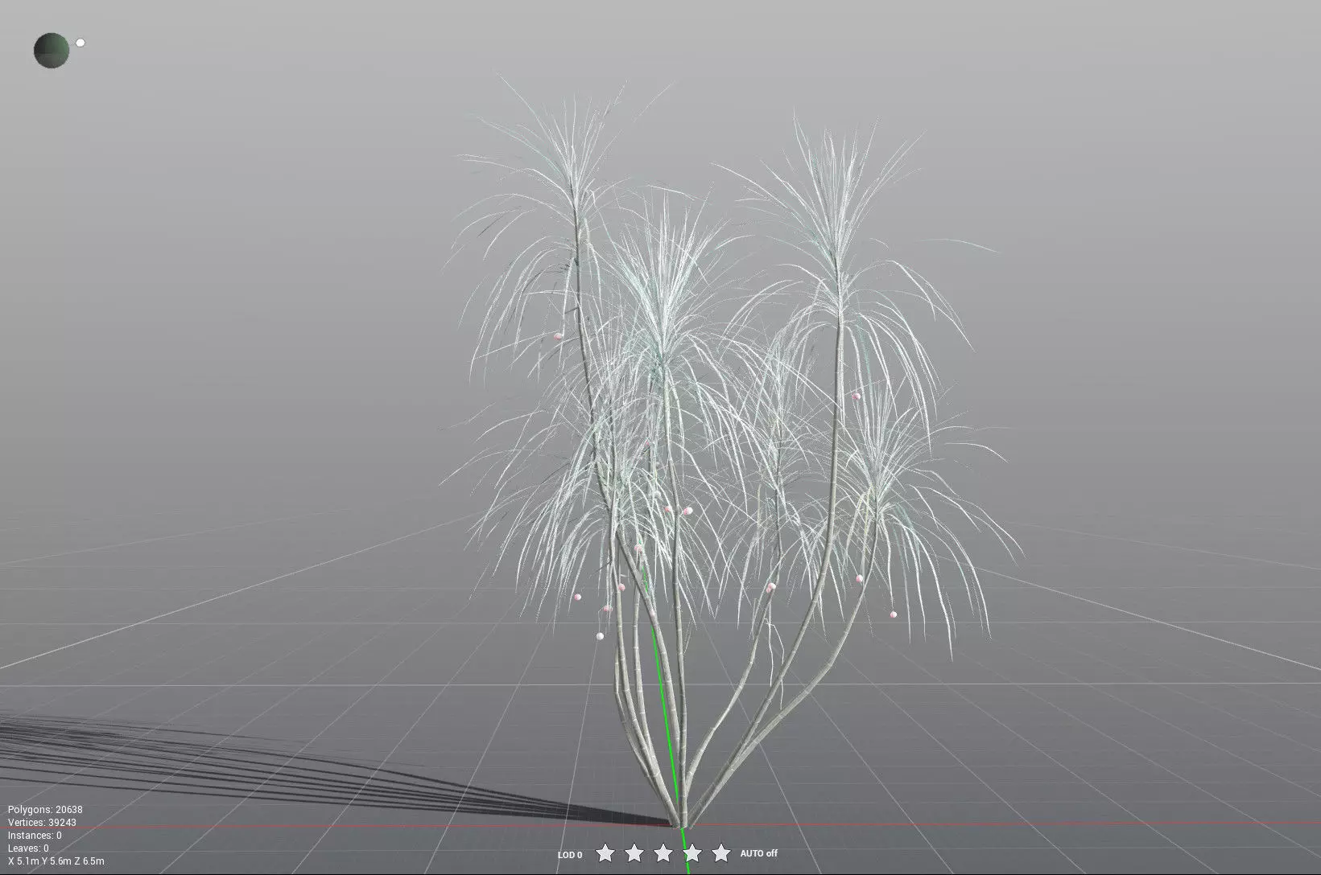Screen dimensions: 1321x875
Task: Select the second LOD star
Action: [x=634, y=852]
